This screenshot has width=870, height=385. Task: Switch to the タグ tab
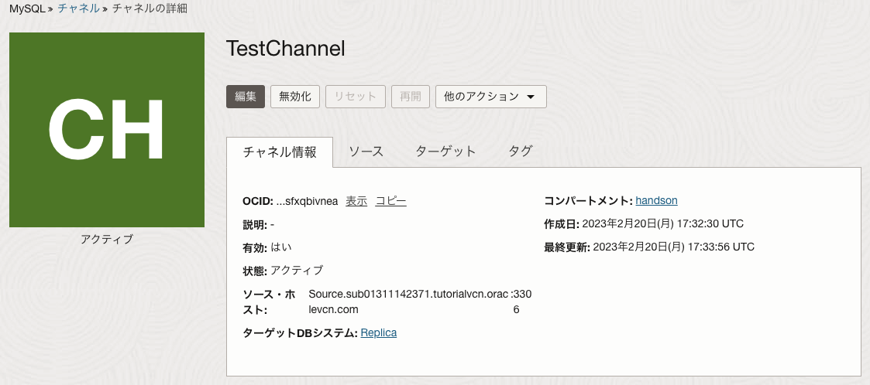pyautogui.click(x=520, y=152)
